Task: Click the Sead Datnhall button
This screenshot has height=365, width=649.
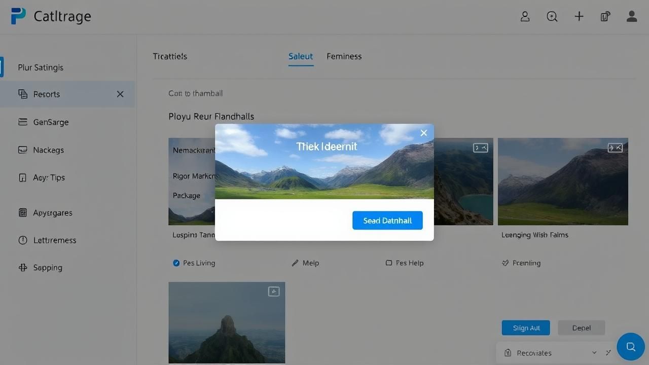Action: [387, 221]
